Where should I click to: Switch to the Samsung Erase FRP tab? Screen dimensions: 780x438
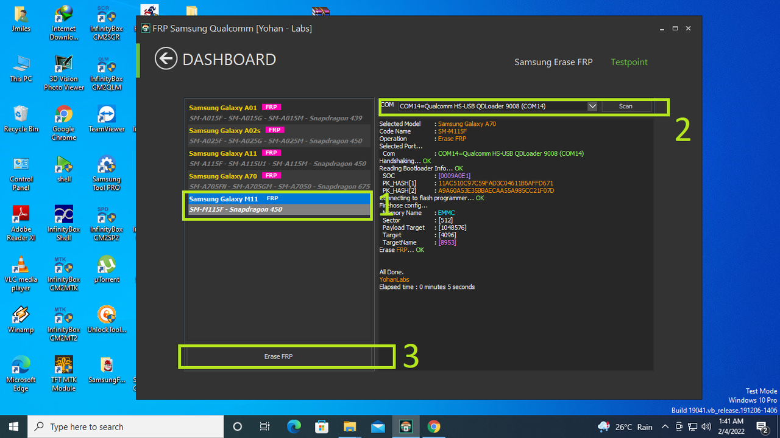[x=553, y=62]
